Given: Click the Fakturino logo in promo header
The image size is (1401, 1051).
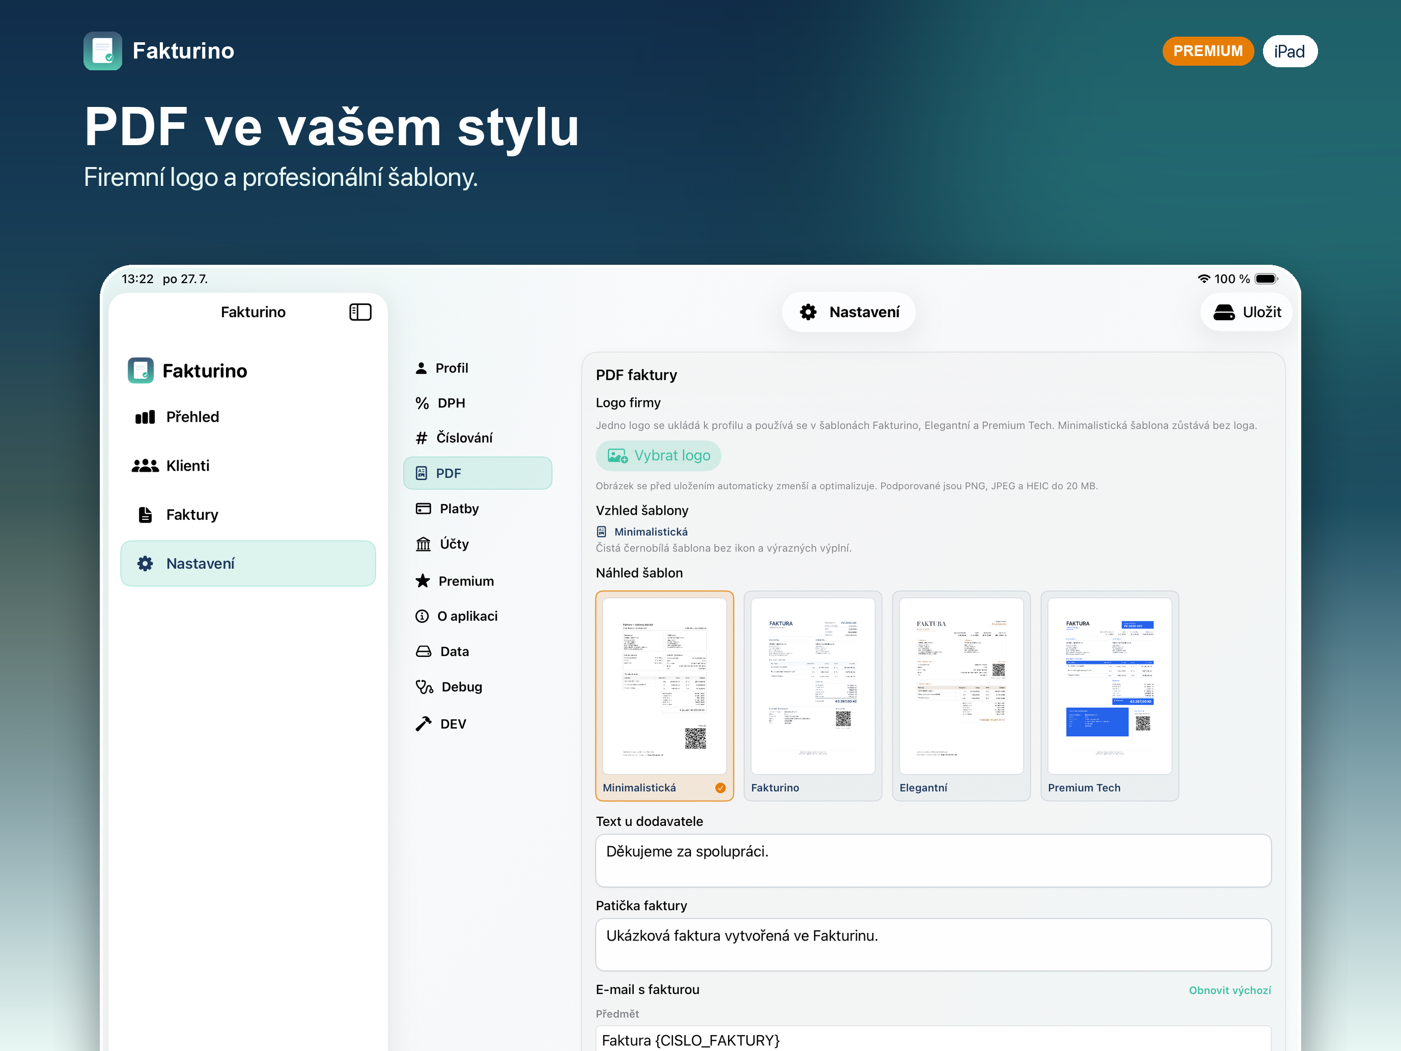Looking at the screenshot, I should click(x=103, y=51).
